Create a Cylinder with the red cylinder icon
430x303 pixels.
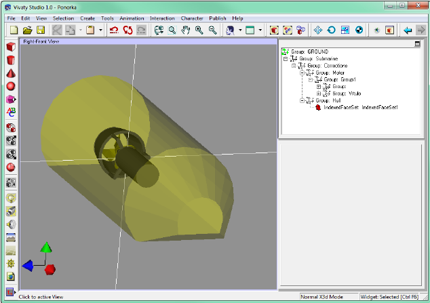(11, 60)
